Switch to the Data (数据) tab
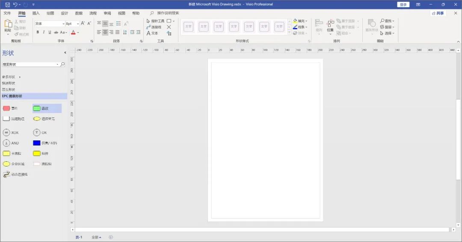 coord(79,13)
